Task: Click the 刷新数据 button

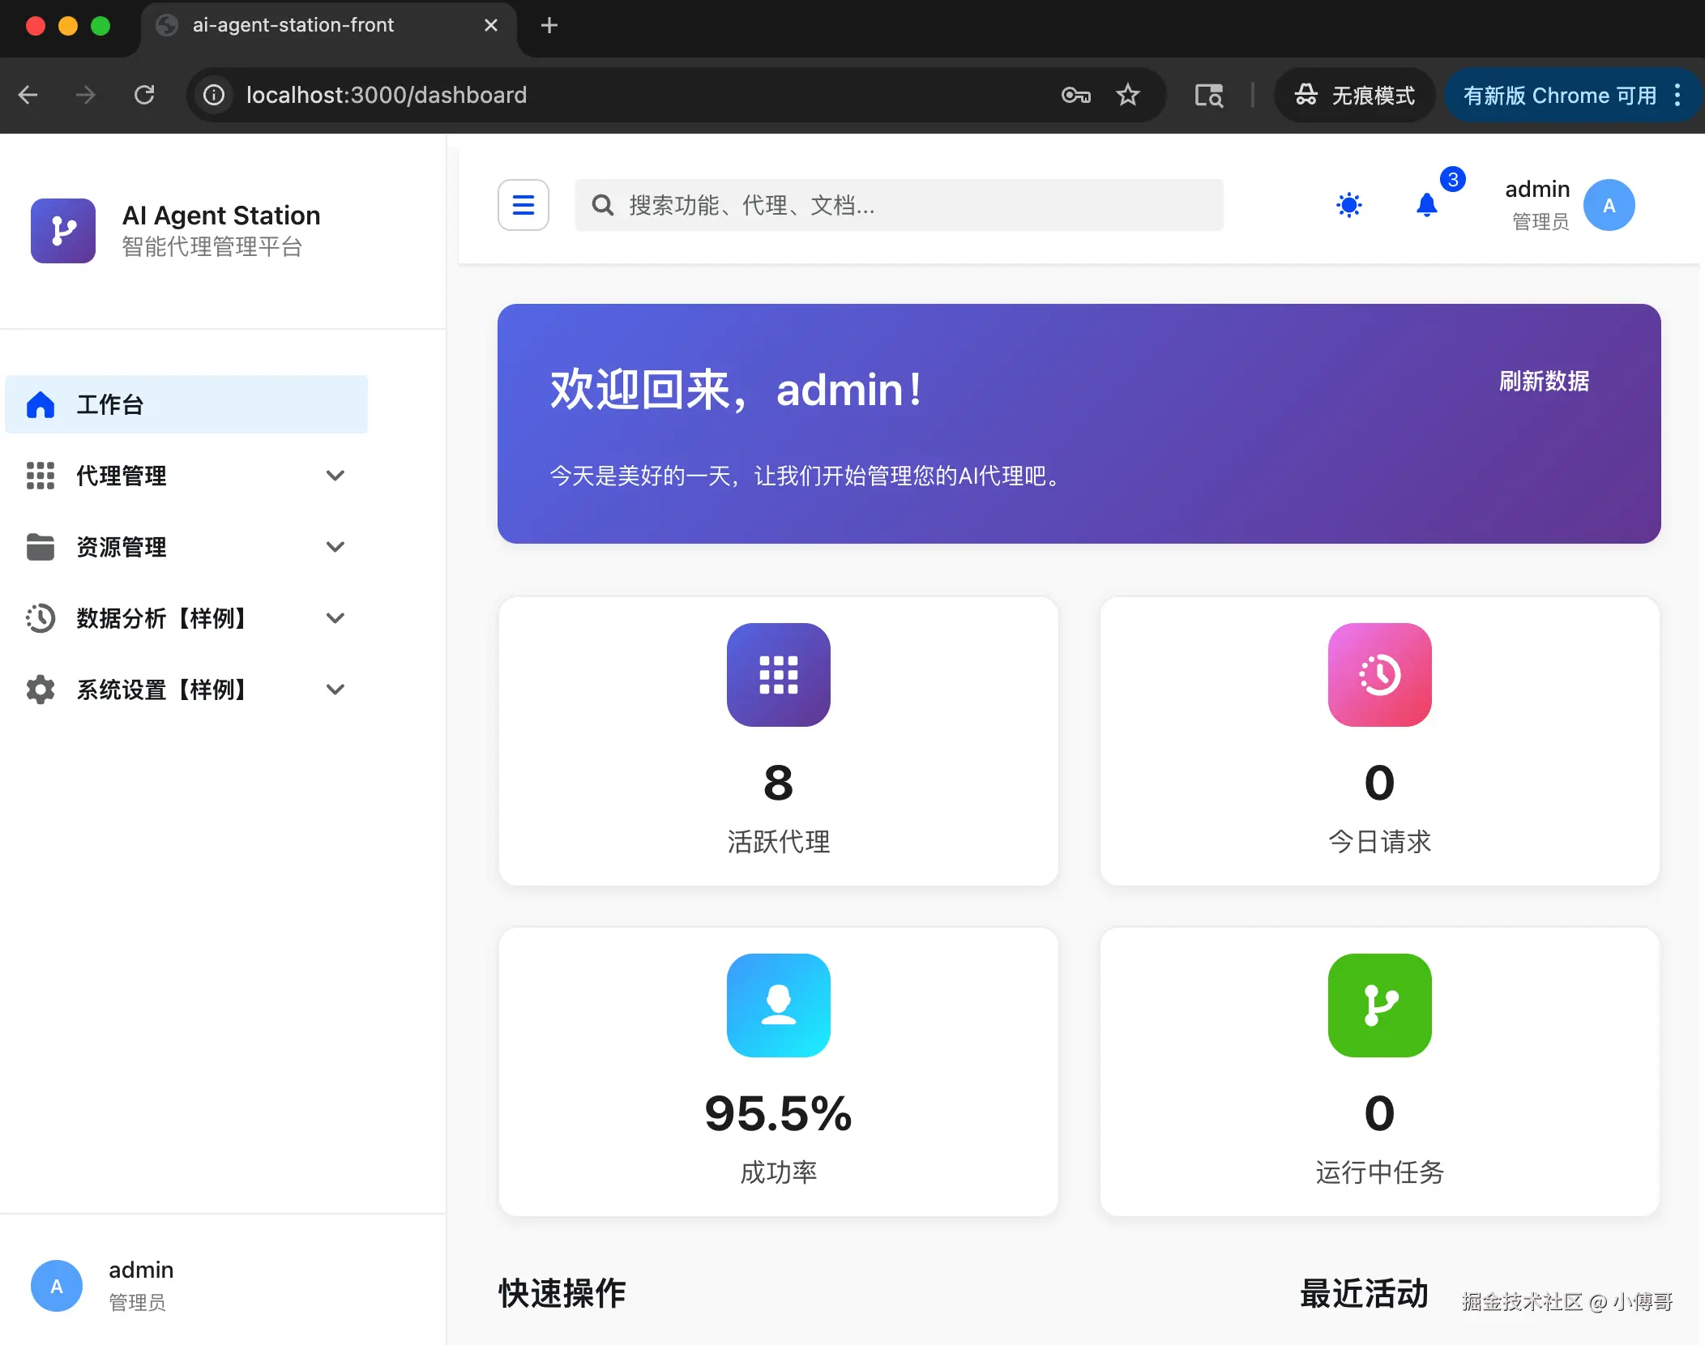Action: pyautogui.click(x=1544, y=381)
